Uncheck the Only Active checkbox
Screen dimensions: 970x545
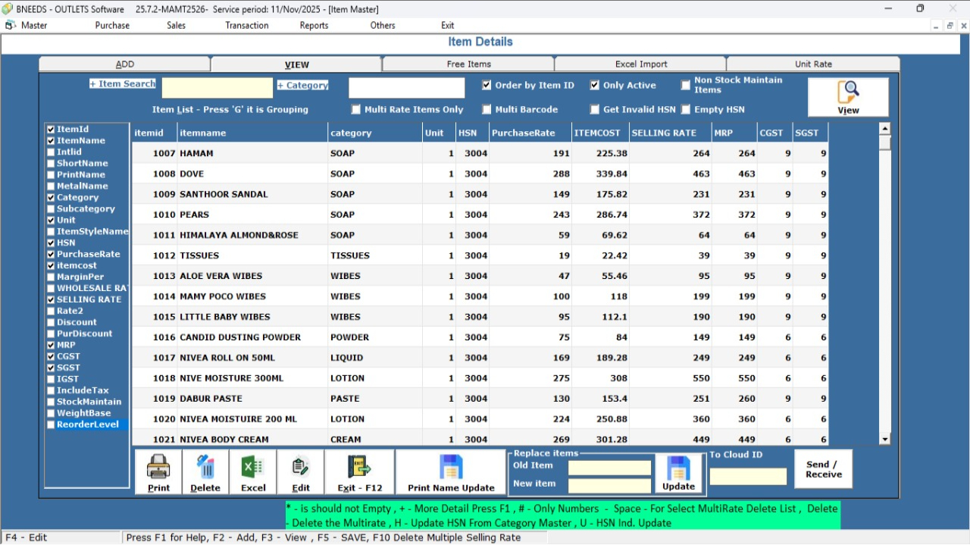tap(596, 86)
